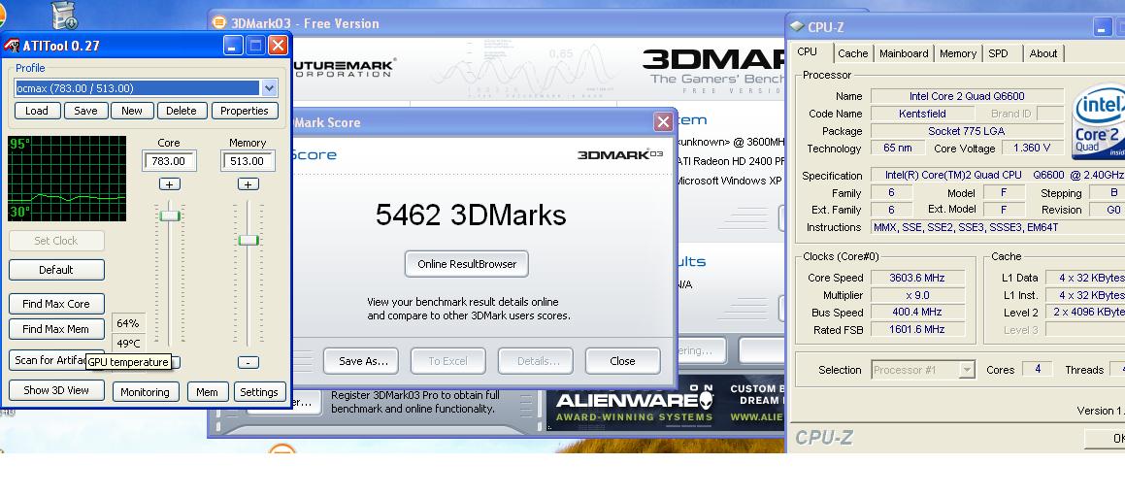Click the Scan for Artifacts button
Viewport: 1125px width, 497px height.
pos(56,360)
